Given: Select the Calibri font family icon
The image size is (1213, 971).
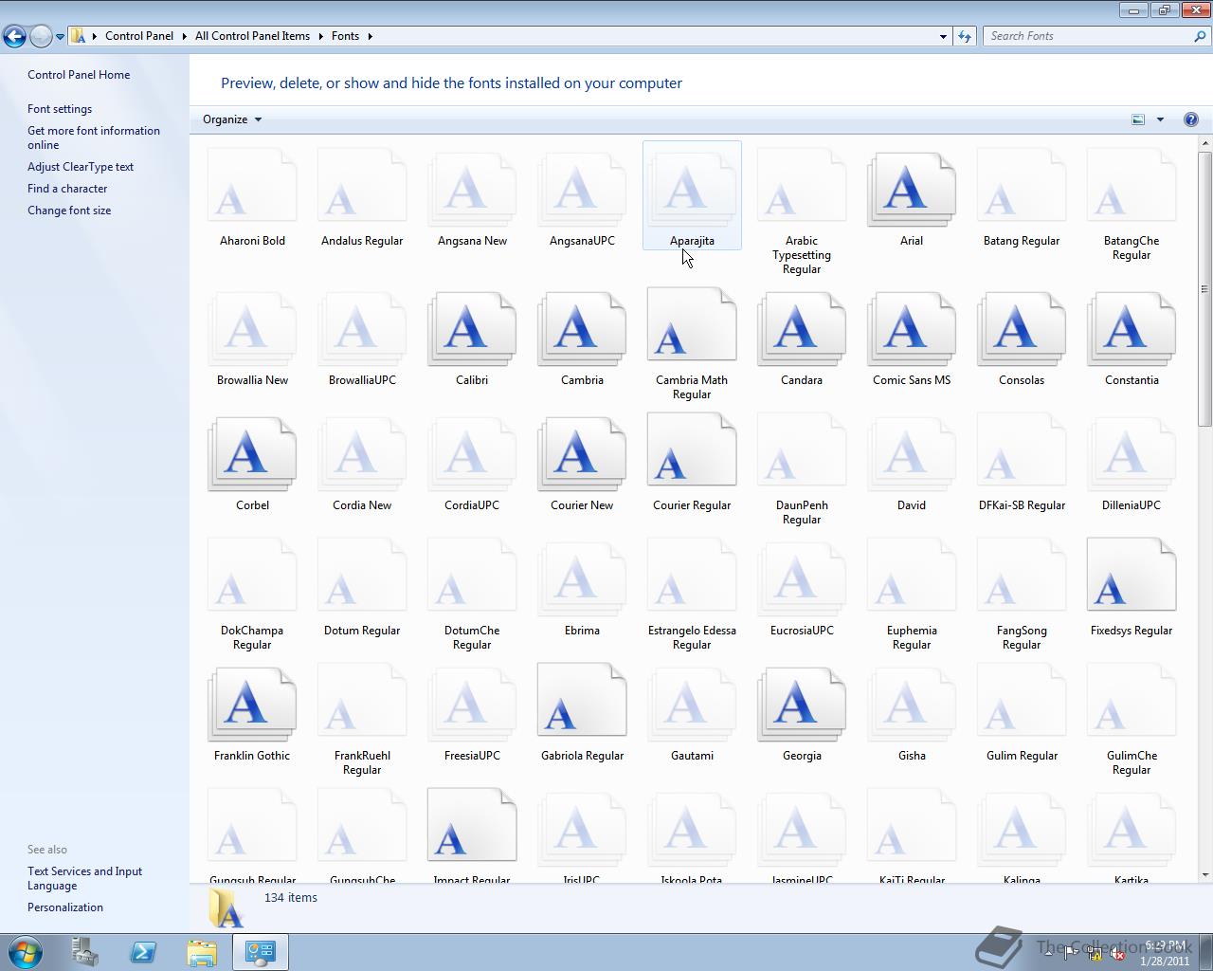Looking at the screenshot, I should (x=472, y=328).
